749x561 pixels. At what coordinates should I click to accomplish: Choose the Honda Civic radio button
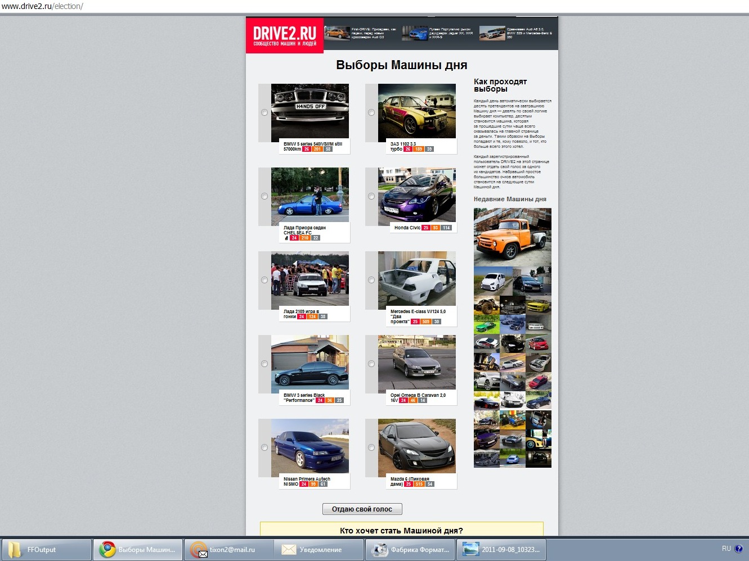[371, 196]
